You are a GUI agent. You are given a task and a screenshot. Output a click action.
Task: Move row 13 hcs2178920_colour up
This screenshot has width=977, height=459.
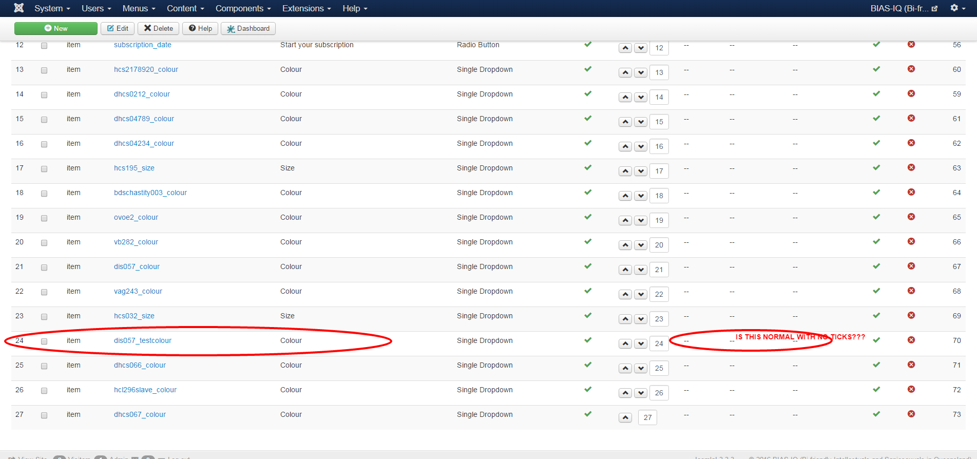(625, 72)
